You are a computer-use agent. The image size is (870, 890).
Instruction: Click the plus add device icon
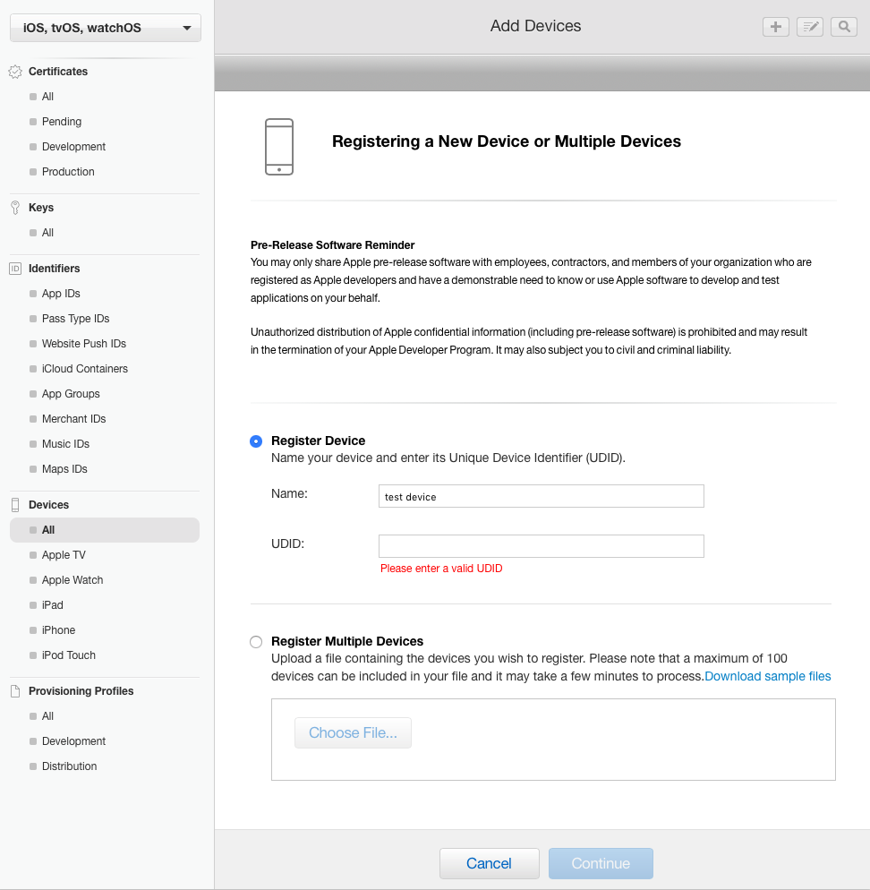775,27
